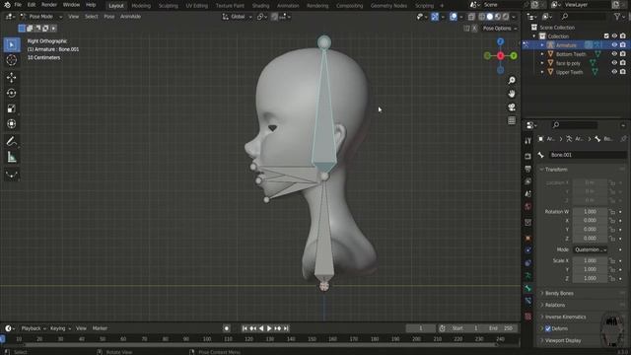Image resolution: width=631 pixels, height=355 pixels.
Task: Select the Rotate tool
Action: tap(11, 93)
